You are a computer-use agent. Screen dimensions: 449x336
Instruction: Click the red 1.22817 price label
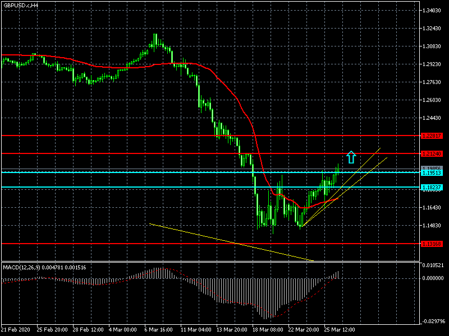click(x=432, y=136)
